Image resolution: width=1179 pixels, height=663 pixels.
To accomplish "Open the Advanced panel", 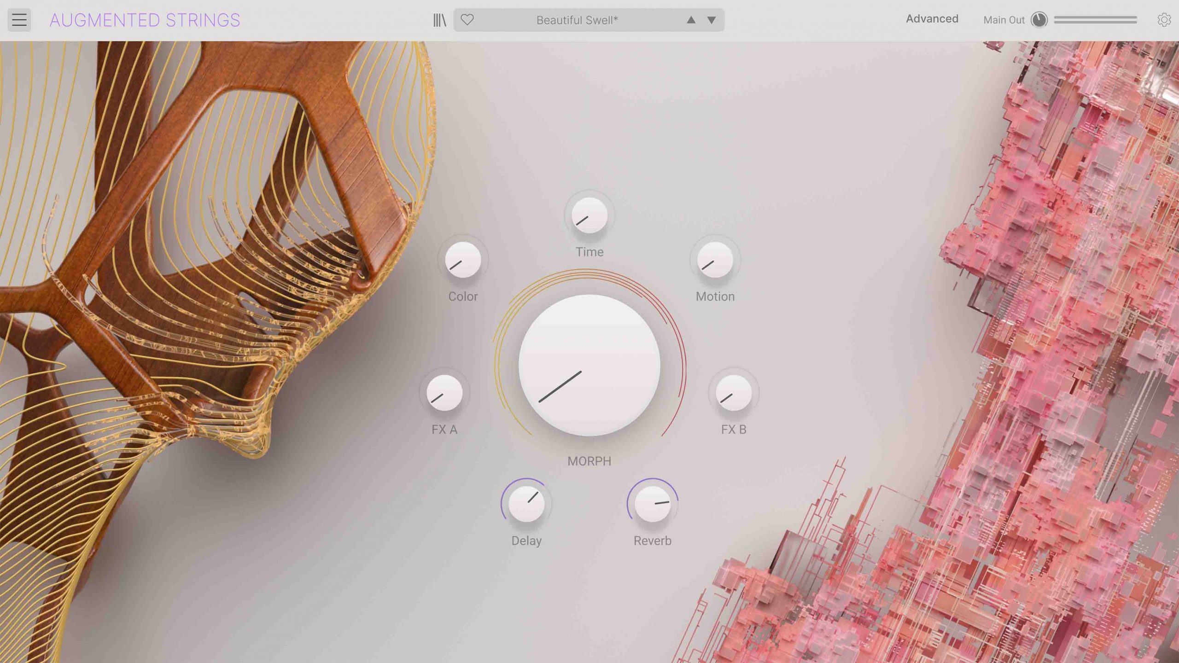I will tap(932, 19).
